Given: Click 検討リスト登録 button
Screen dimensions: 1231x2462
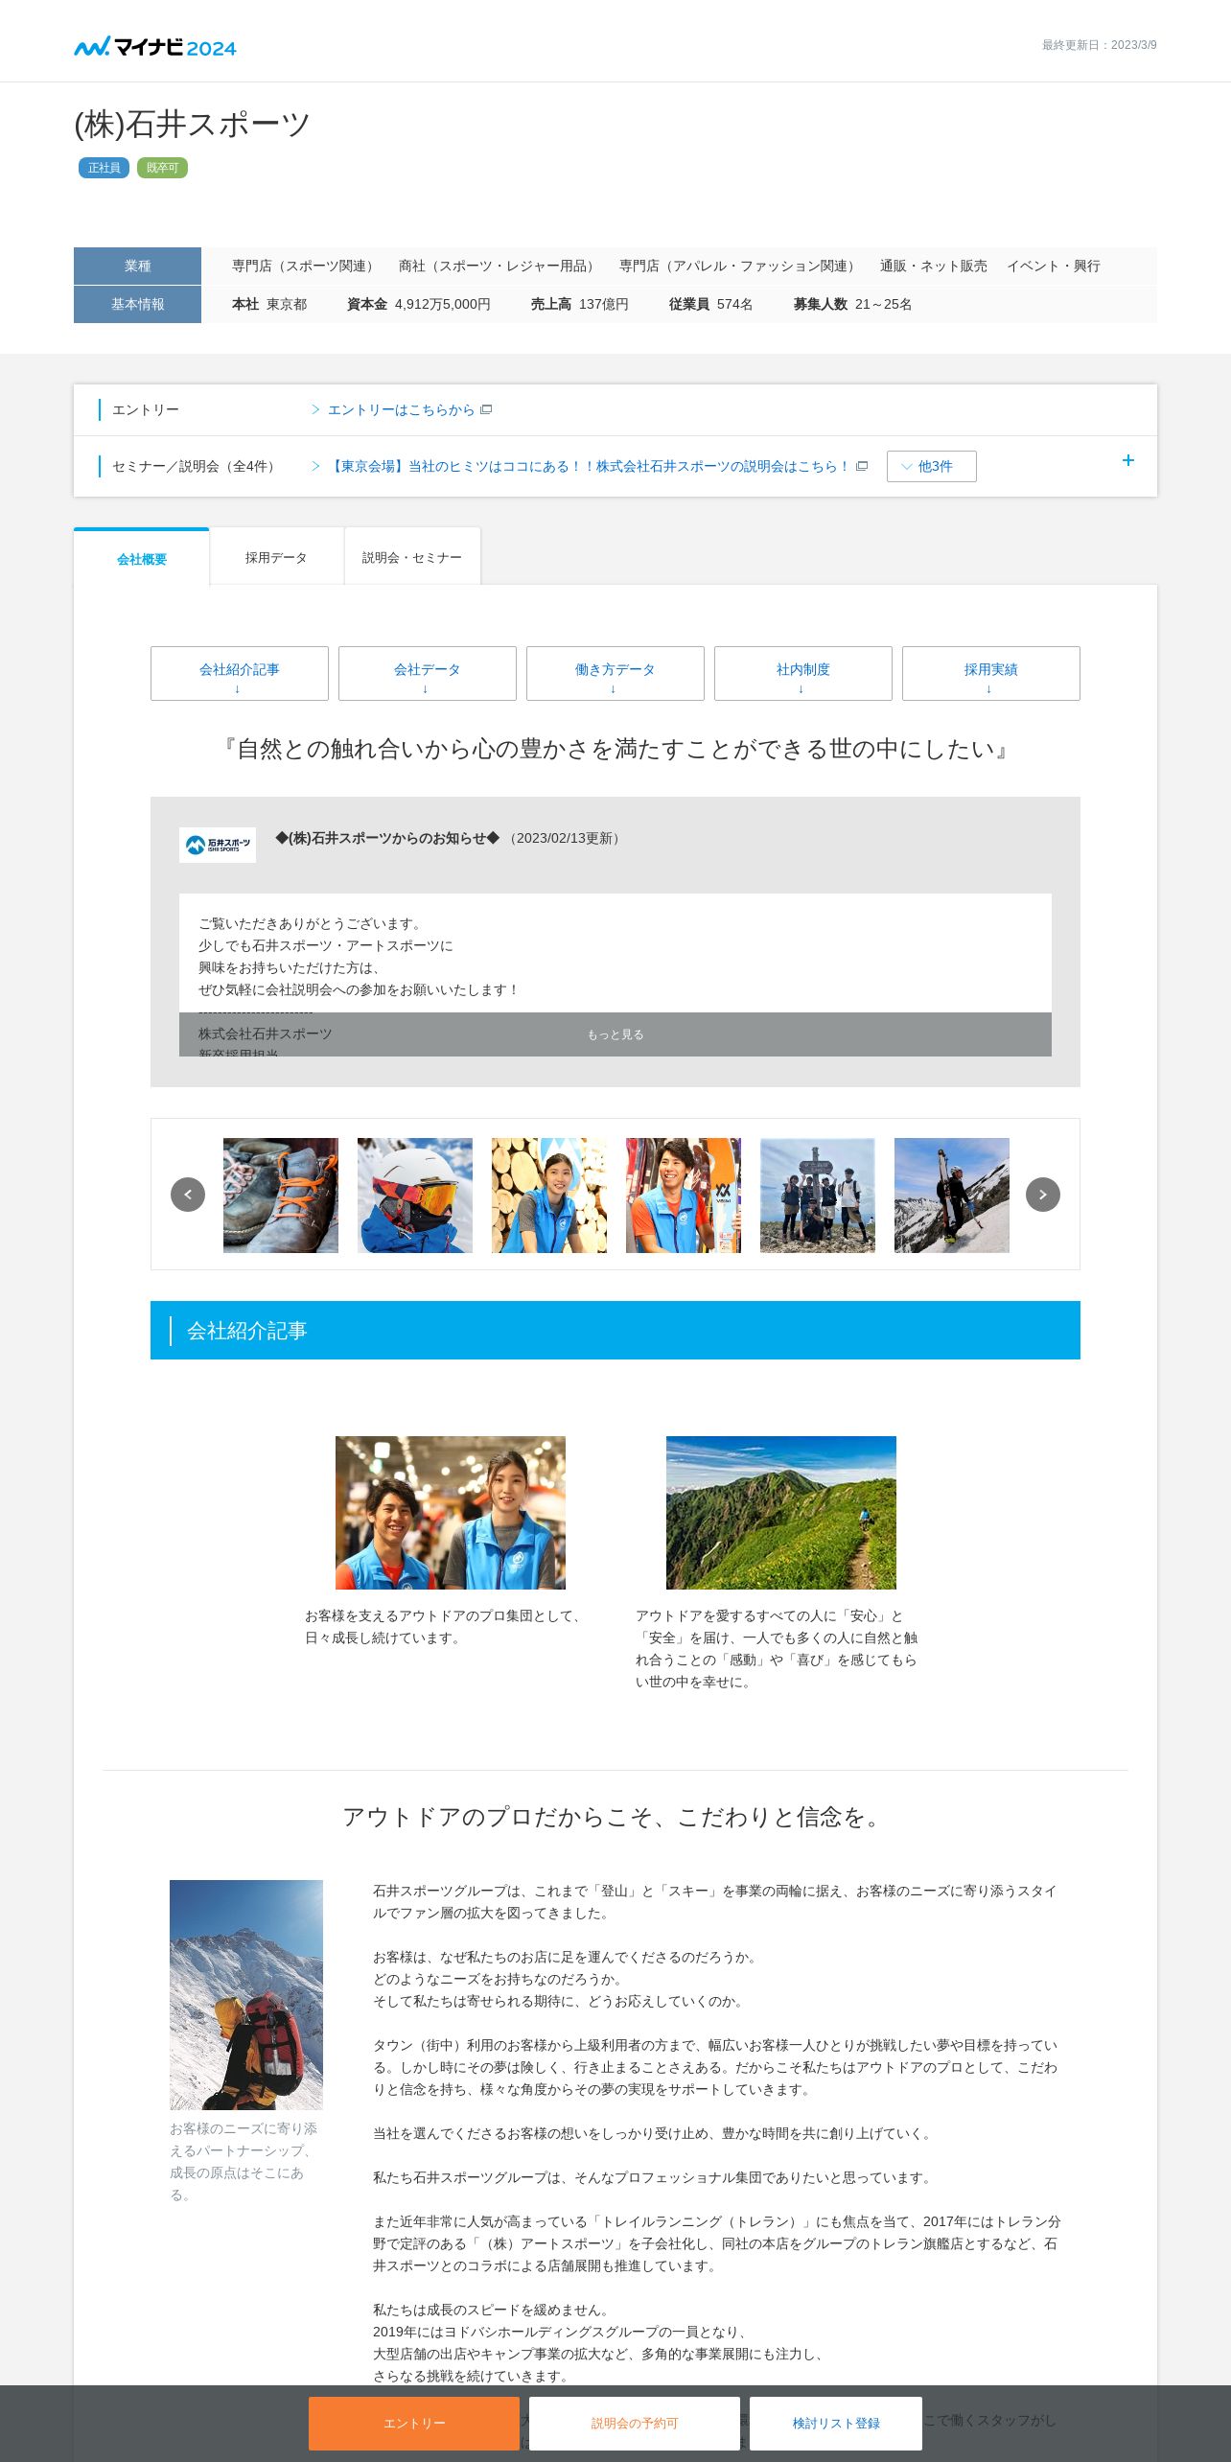Looking at the screenshot, I should click(x=836, y=2423).
